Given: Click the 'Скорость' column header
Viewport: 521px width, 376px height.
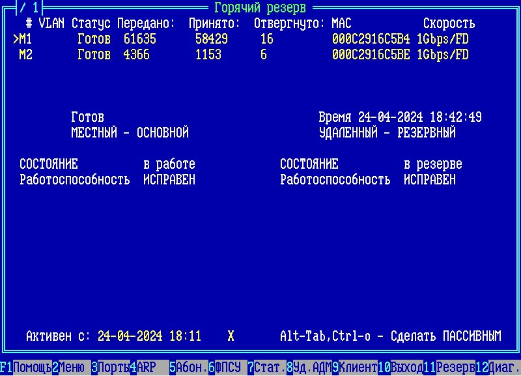Looking at the screenshot, I should coord(449,23).
